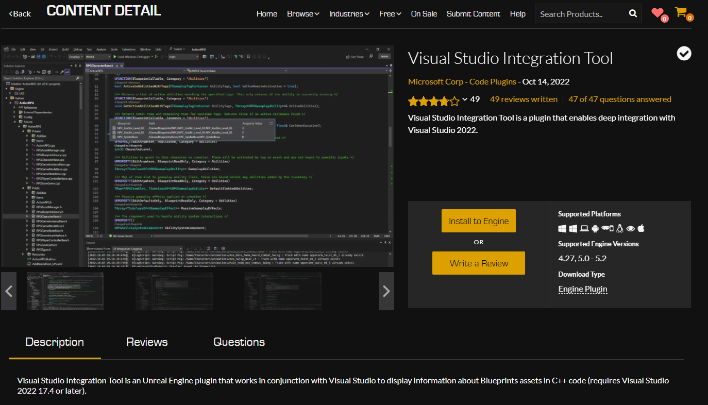Click the engine versions 4.27, 5.0 - 5.2
Viewport: 708px width, 405px height.
pos(582,258)
